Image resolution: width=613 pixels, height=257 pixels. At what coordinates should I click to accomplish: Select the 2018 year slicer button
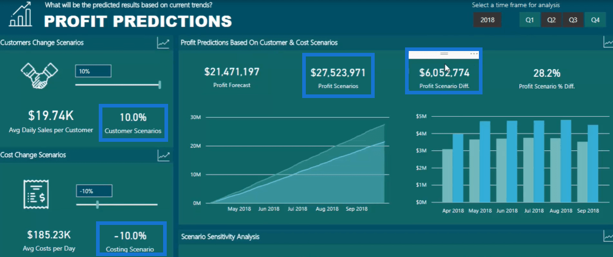(x=488, y=20)
